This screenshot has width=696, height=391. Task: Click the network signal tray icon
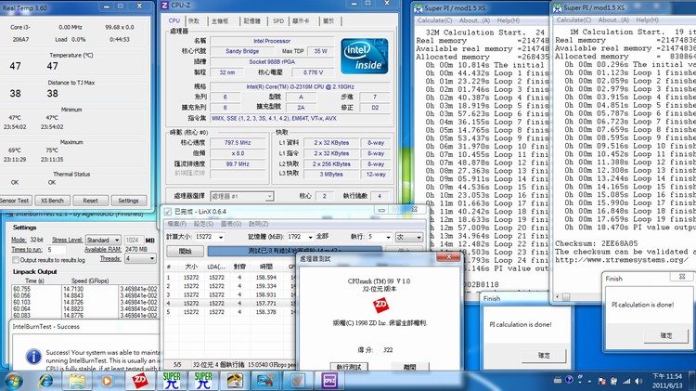tap(626, 381)
